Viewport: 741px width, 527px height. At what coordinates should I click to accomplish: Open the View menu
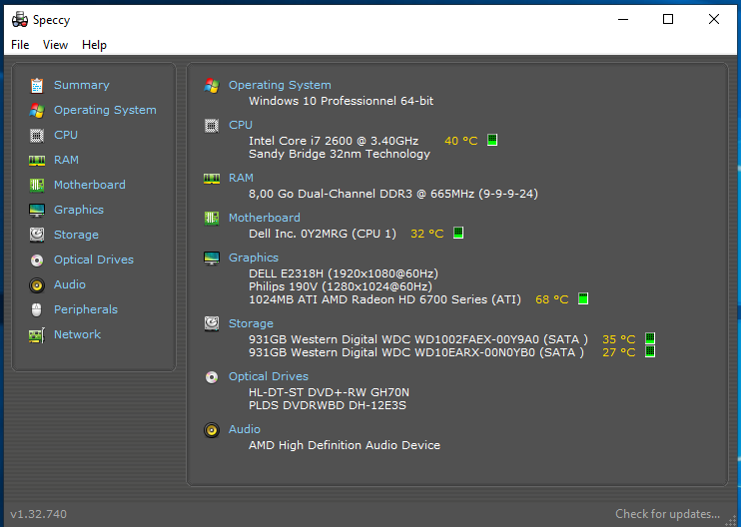tap(56, 45)
